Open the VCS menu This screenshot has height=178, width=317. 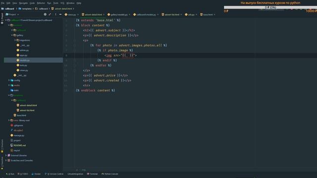click(x=62, y=3)
